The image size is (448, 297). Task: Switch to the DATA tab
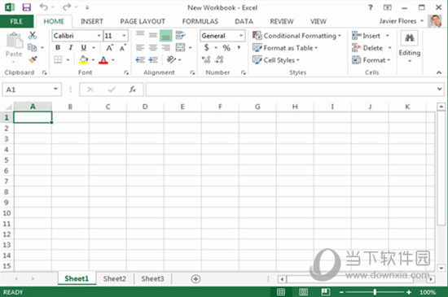coord(244,21)
